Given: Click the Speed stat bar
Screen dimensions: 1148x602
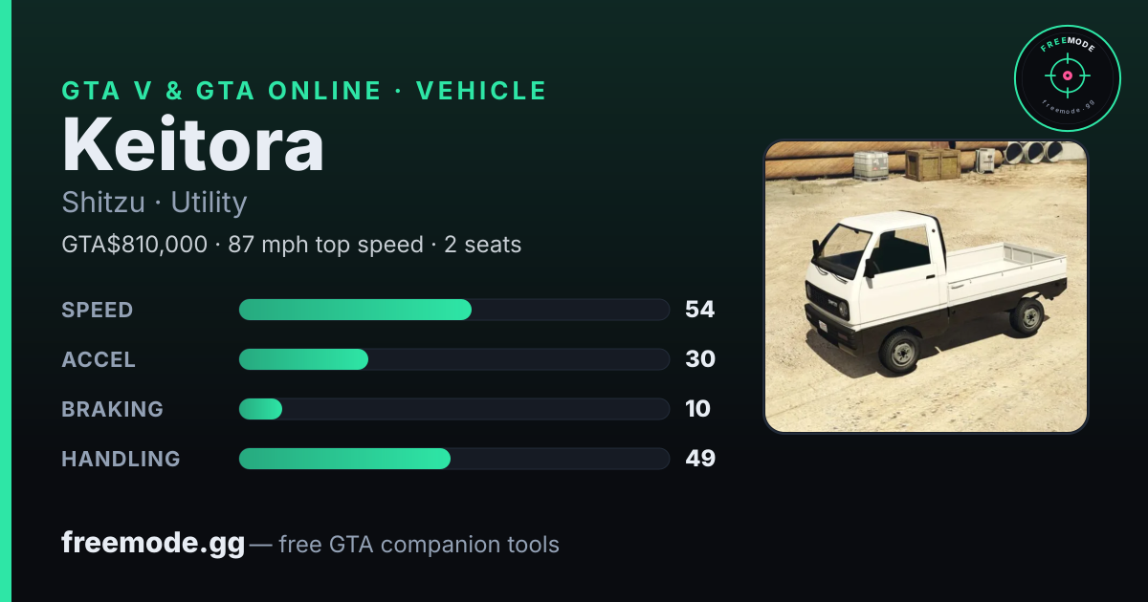Looking at the screenshot, I should pyautogui.click(x=453, y=310).
